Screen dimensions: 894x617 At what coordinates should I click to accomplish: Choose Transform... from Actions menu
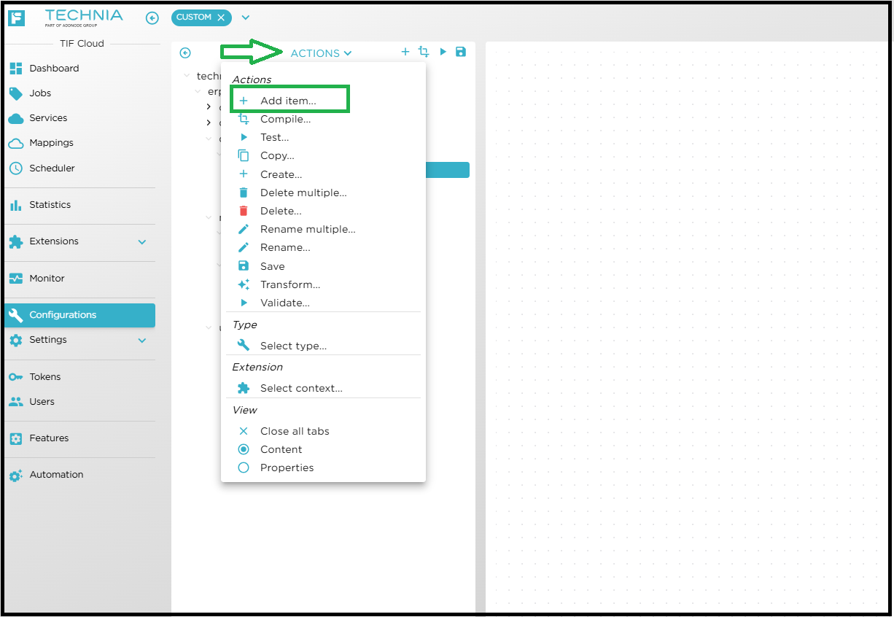(289, 284)
